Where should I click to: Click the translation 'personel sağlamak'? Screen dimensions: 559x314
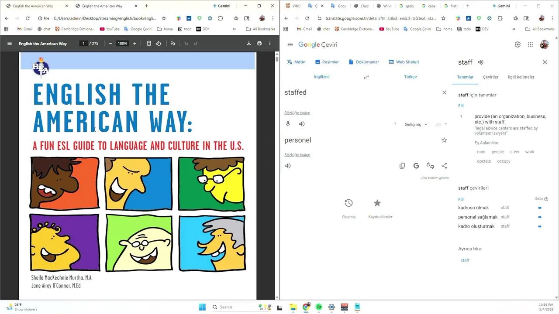tap(478, 217)
